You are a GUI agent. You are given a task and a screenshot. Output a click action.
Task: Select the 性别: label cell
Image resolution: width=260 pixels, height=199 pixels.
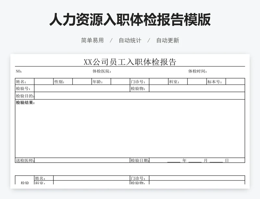(63, 81)
